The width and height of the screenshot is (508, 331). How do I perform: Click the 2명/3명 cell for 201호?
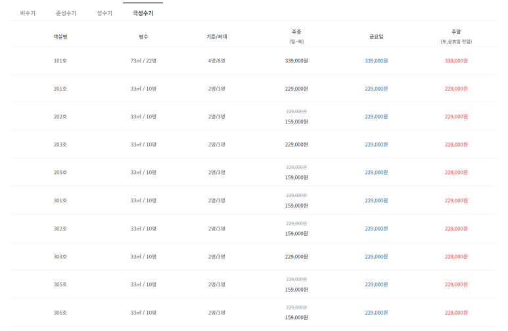click(x=216, y=89)
